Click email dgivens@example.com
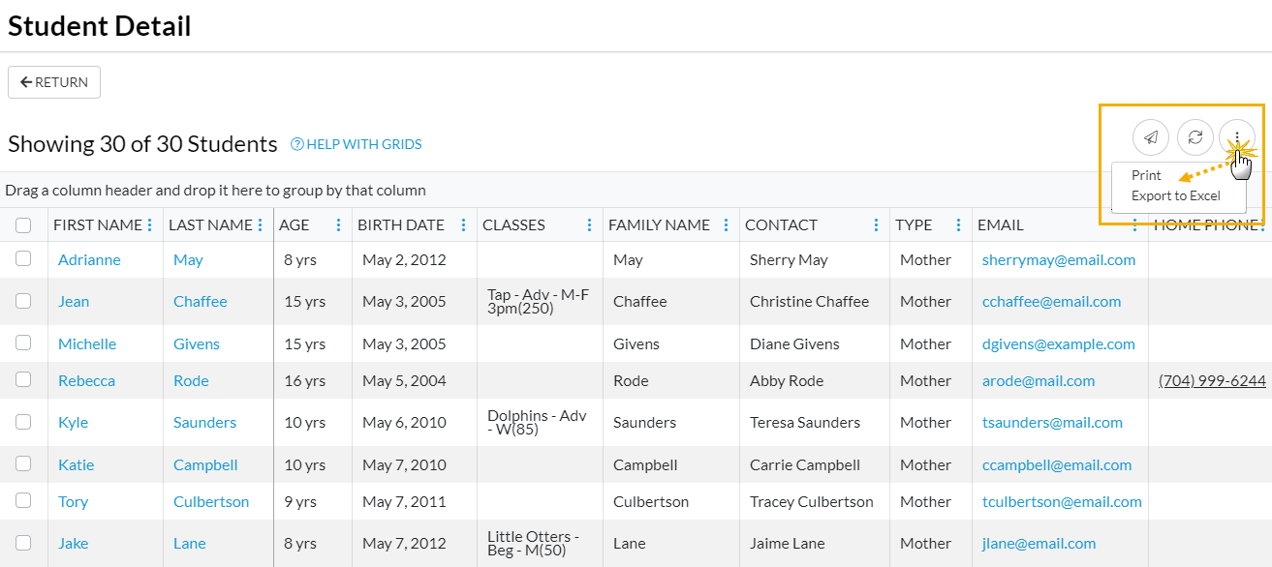This screenshot has width=1272, height=567. [1059, 343]
